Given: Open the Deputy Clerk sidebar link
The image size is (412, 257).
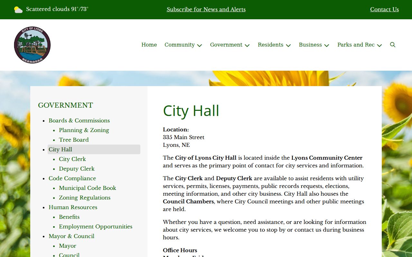Looking at the screenshot, I should point(77,169).
